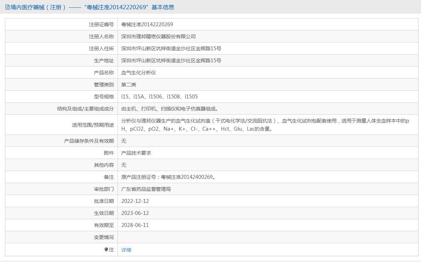
Task: Select the registration number 粤械注准20142220269 value
Action: click(x=147, y=24)
